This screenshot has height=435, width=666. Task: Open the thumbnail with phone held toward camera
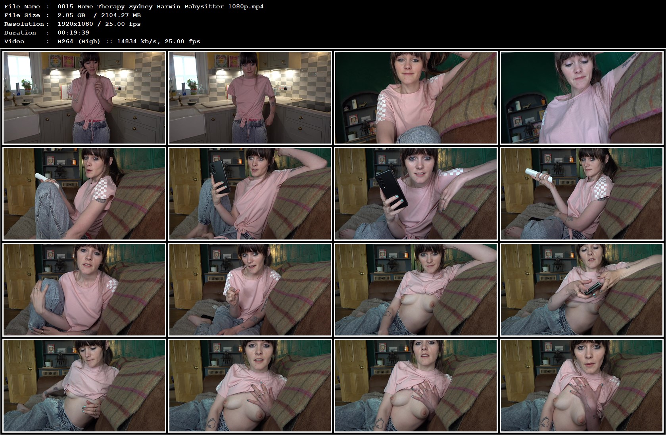pyautogui.click(x=416, y=193)
